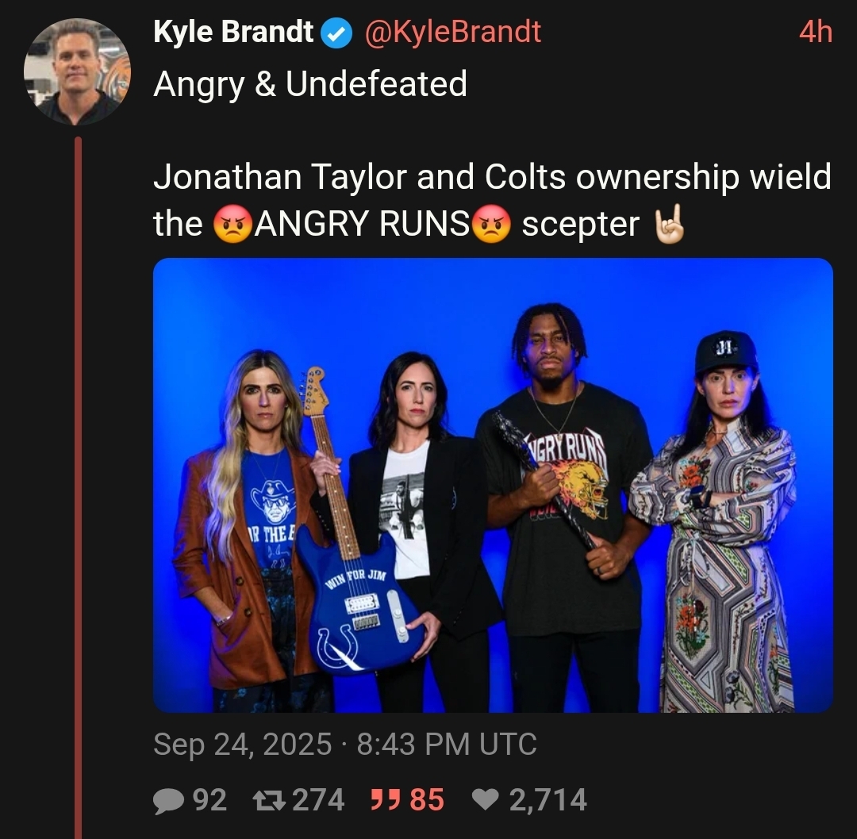Click the reply speech bubble icon

point(168,800)
